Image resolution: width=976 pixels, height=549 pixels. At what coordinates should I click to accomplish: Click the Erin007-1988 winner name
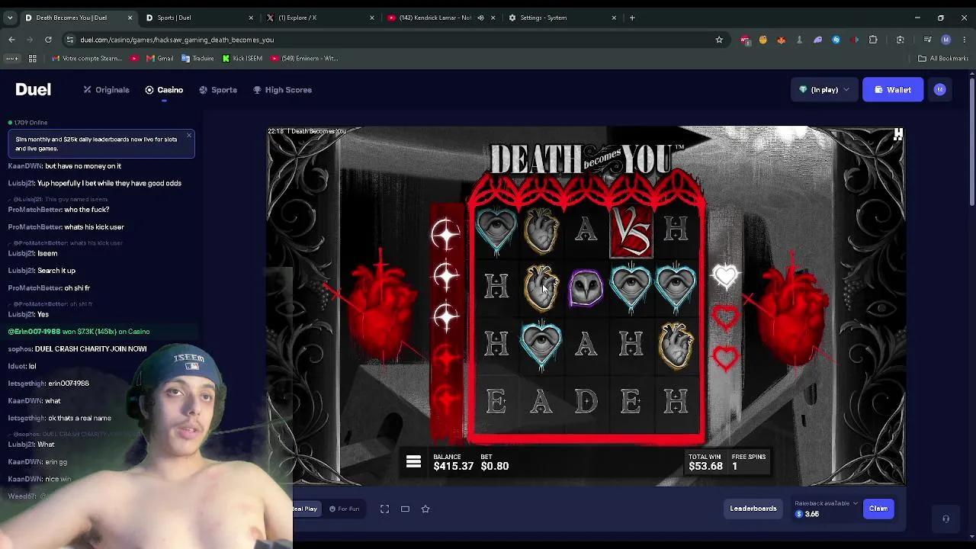pos(34,332)
